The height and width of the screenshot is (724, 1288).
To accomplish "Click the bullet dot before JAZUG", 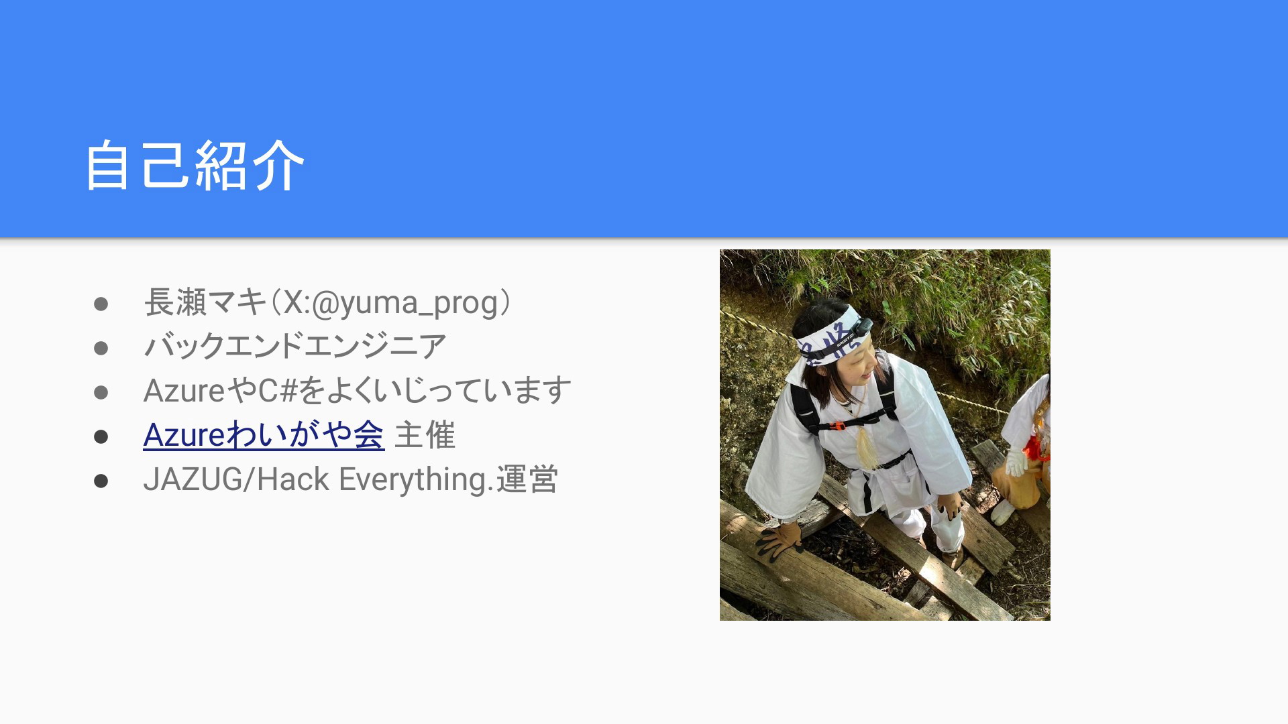I will pyautogui.click(x=101, y=481).
